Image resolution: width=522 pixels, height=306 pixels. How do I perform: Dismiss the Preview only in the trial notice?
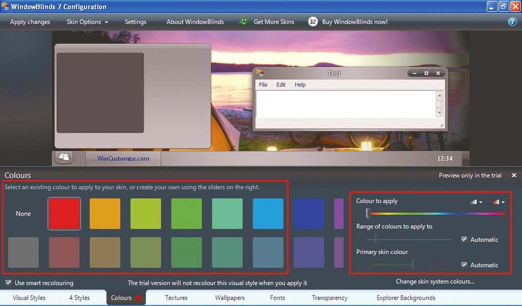point(514,175)
